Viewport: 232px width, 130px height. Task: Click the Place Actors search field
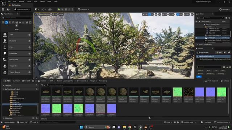(17, 18)
